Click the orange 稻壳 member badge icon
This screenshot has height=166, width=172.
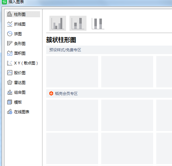pos(51,93)
